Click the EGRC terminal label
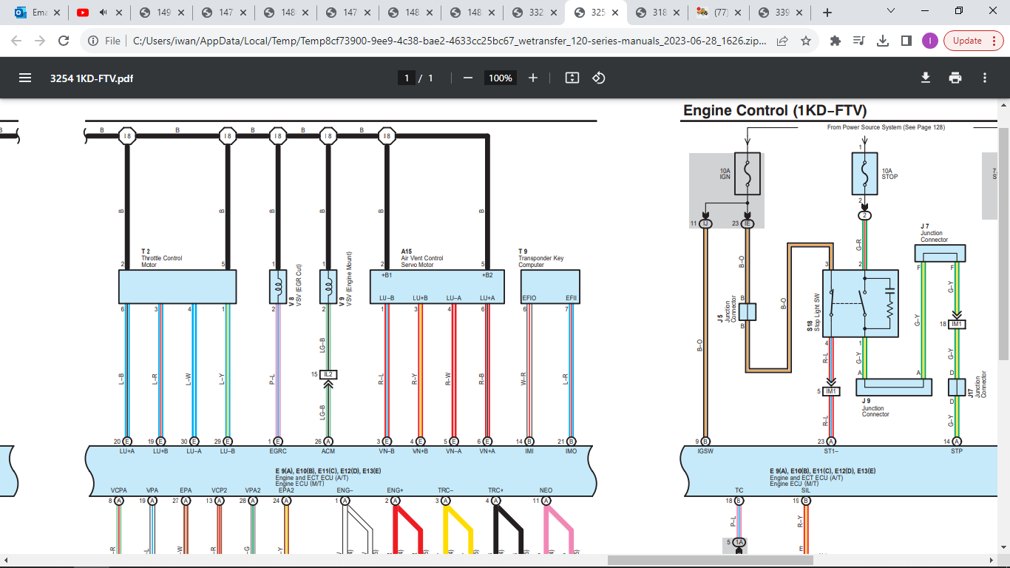This screenshot has width=1010, height=568. (278, 450)
